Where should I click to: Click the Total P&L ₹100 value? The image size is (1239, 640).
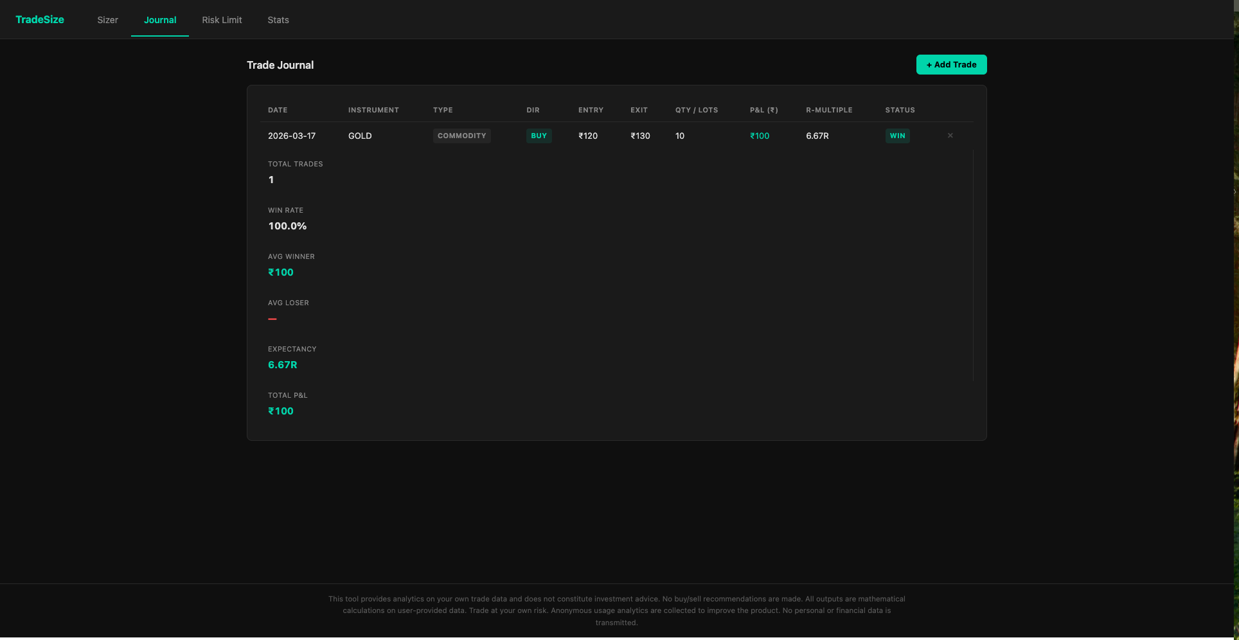tap(281, 411)
